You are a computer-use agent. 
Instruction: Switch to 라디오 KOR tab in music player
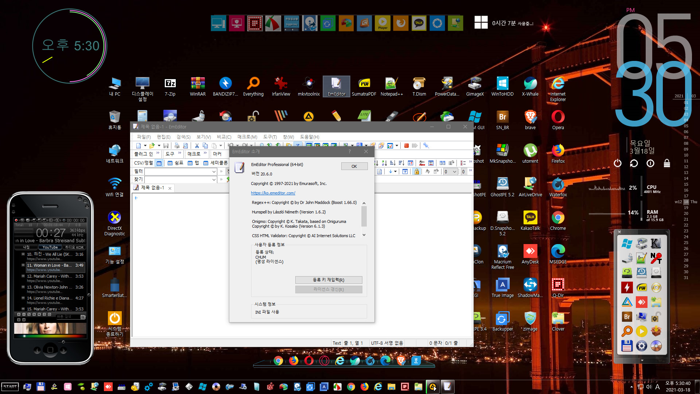tap(74, 247)
